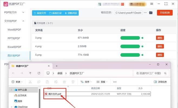The height and width of the screenshot is (108, 178).
Task: Click the three-dots browse button beside output path
Action: coord(145,13)
